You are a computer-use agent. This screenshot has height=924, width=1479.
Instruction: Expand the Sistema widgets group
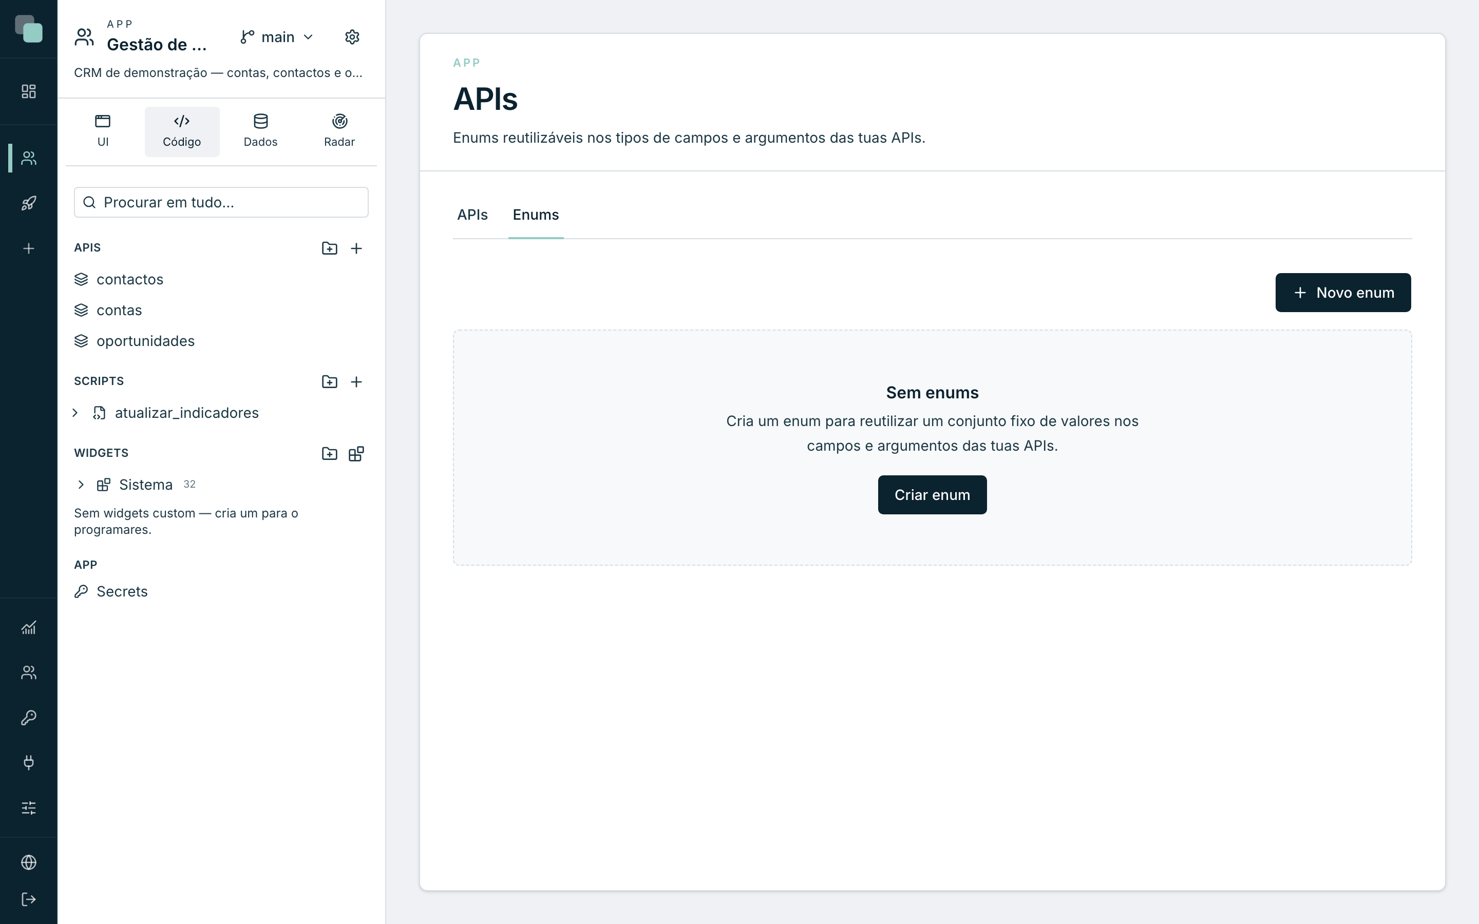pos(81,485)
